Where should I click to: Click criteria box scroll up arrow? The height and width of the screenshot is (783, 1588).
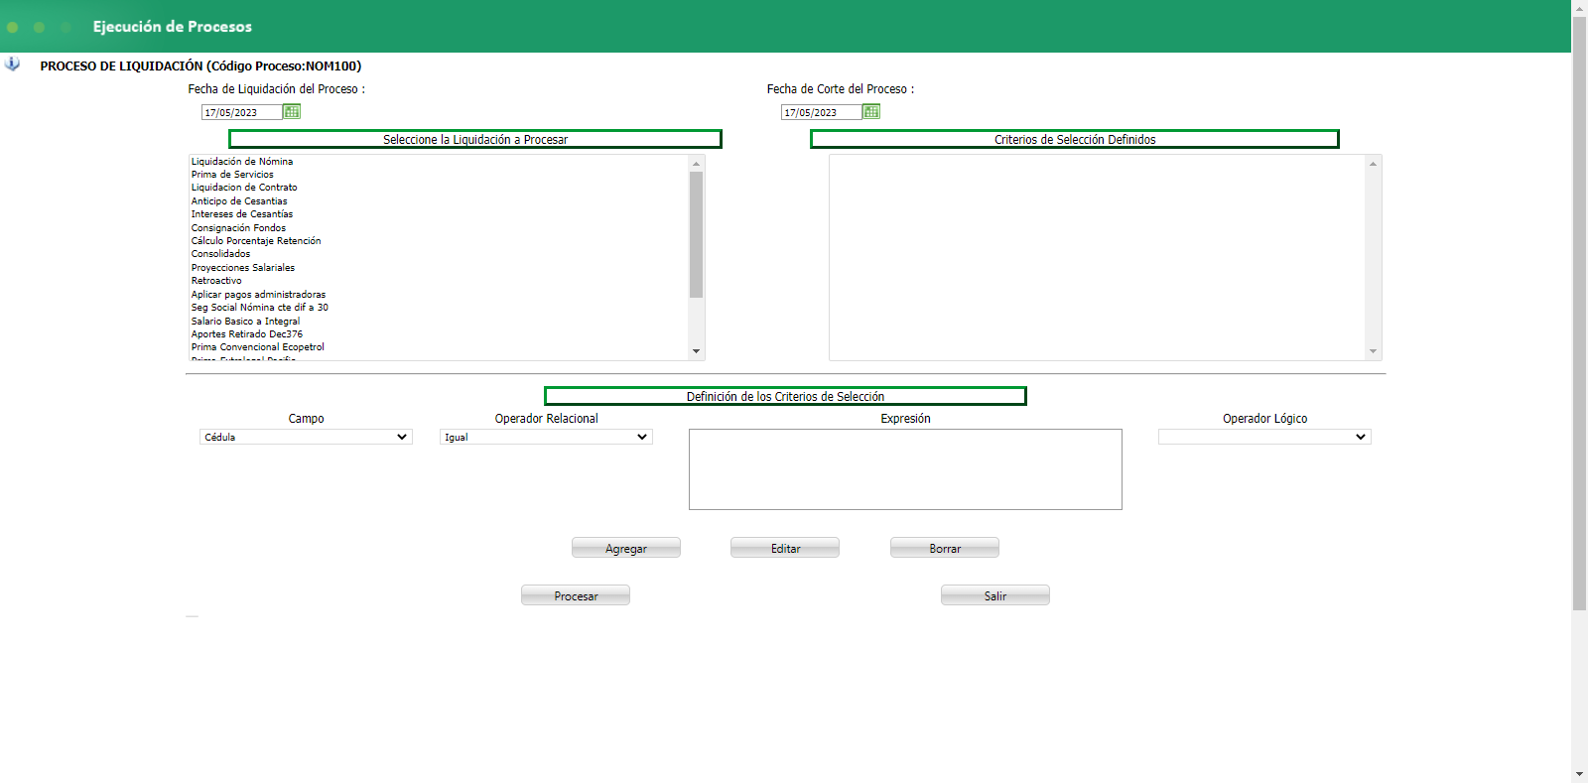(1374, 163)
